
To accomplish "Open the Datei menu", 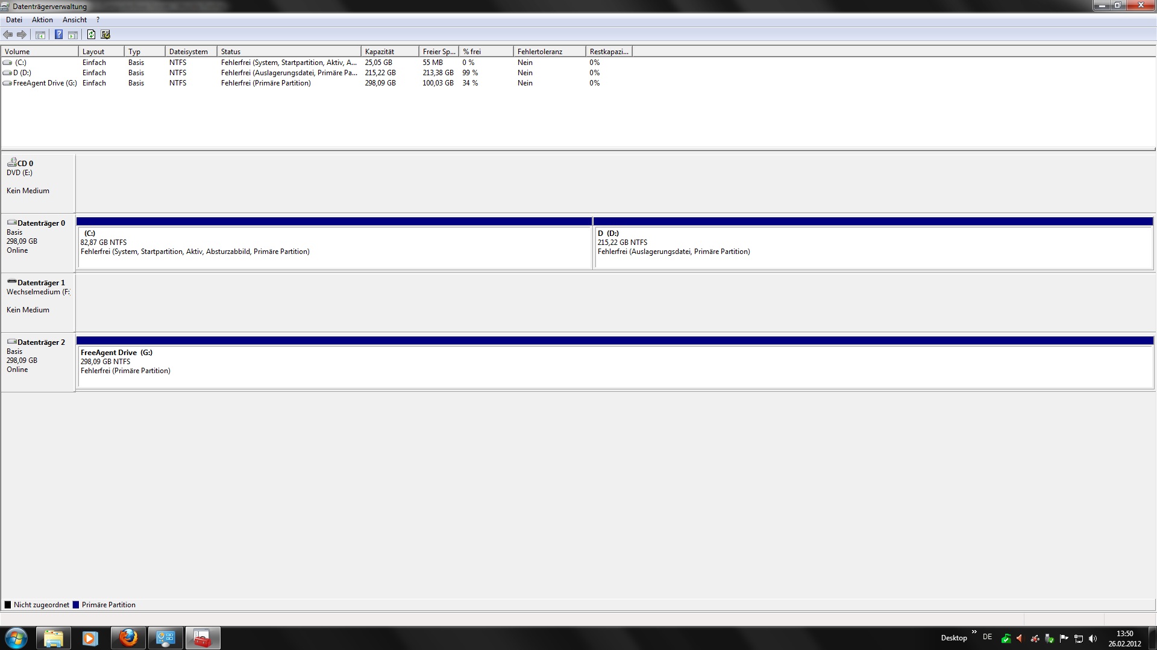I will pyautogui.click(x=14, y=20).
